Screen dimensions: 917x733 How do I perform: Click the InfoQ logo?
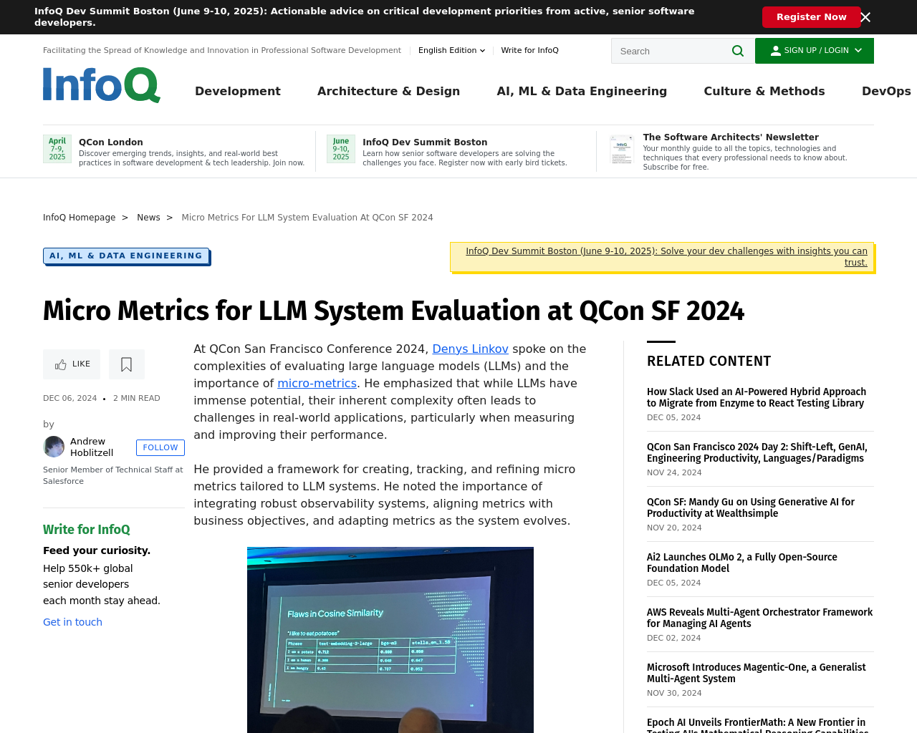point(102,85)
